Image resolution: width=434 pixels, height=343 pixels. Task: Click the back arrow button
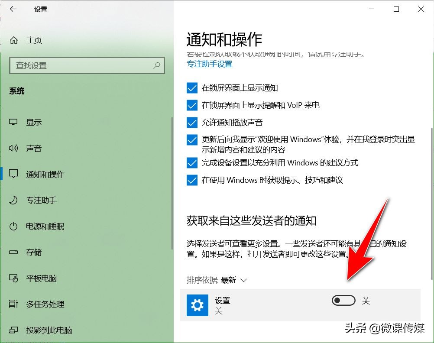coord(13,9)
